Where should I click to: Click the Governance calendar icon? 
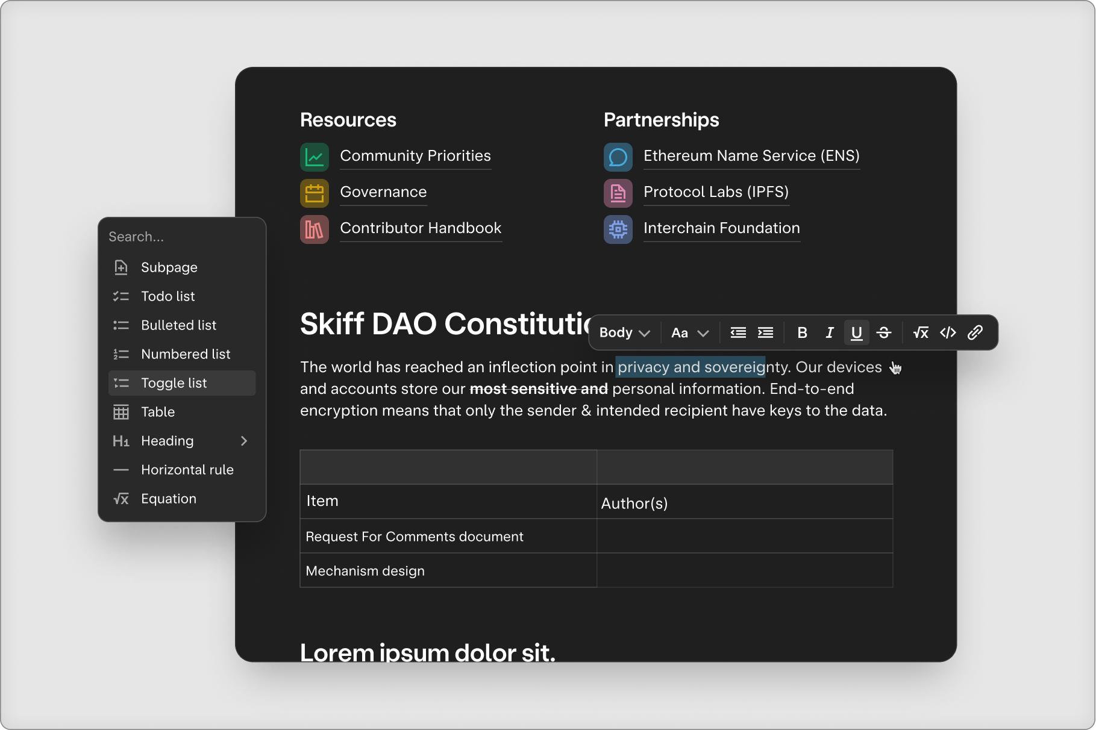[315, 193]
